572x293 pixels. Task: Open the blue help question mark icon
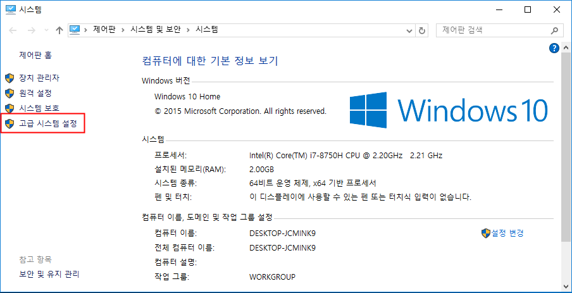[554, 48]
